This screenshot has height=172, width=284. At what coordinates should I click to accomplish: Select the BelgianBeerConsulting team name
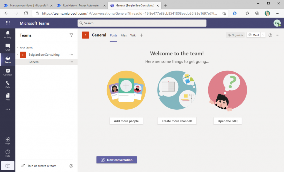click(x=44, y=55)
